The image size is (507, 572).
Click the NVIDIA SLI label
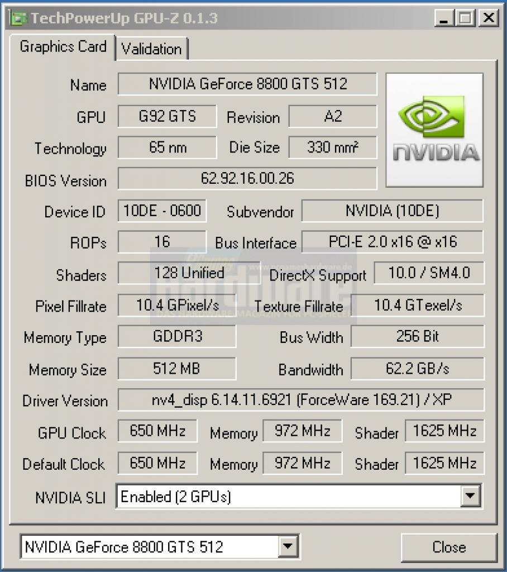pos(70,498)
